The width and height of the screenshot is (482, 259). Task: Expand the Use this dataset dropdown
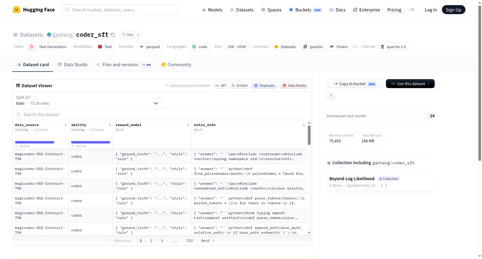(x=410, y=84)
